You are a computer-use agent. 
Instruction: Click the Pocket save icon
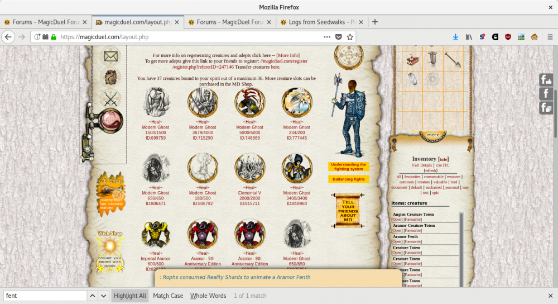[339, 37]
